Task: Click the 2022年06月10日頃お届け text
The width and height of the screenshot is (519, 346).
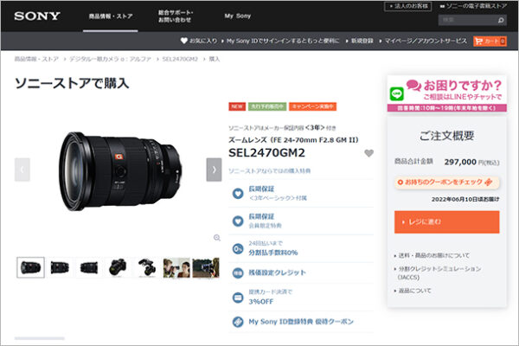Action: coord(465,199)
